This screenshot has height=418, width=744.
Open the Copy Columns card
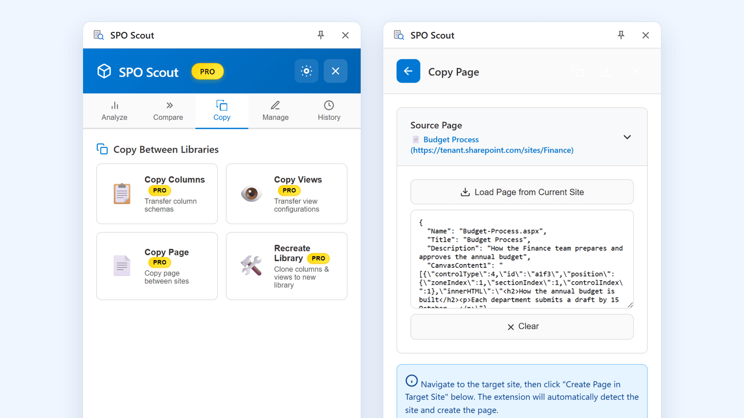(x=157, y=194)
